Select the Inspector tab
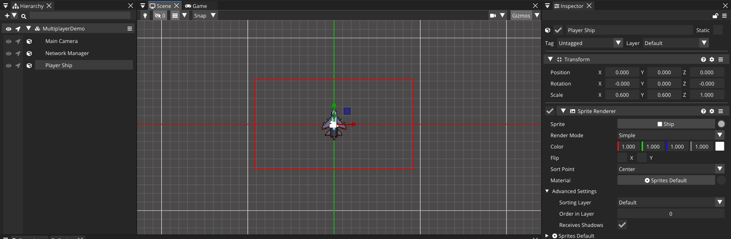The width and height of the screenshot is (731, 239). (572, 6)
